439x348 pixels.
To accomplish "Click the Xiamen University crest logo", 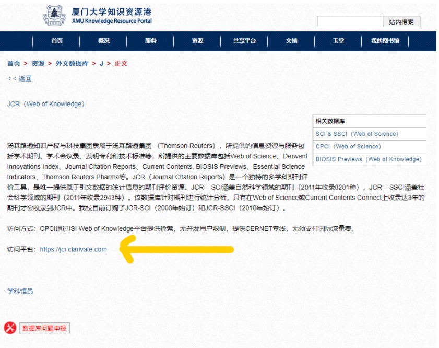I will click(x=54, y=15).
